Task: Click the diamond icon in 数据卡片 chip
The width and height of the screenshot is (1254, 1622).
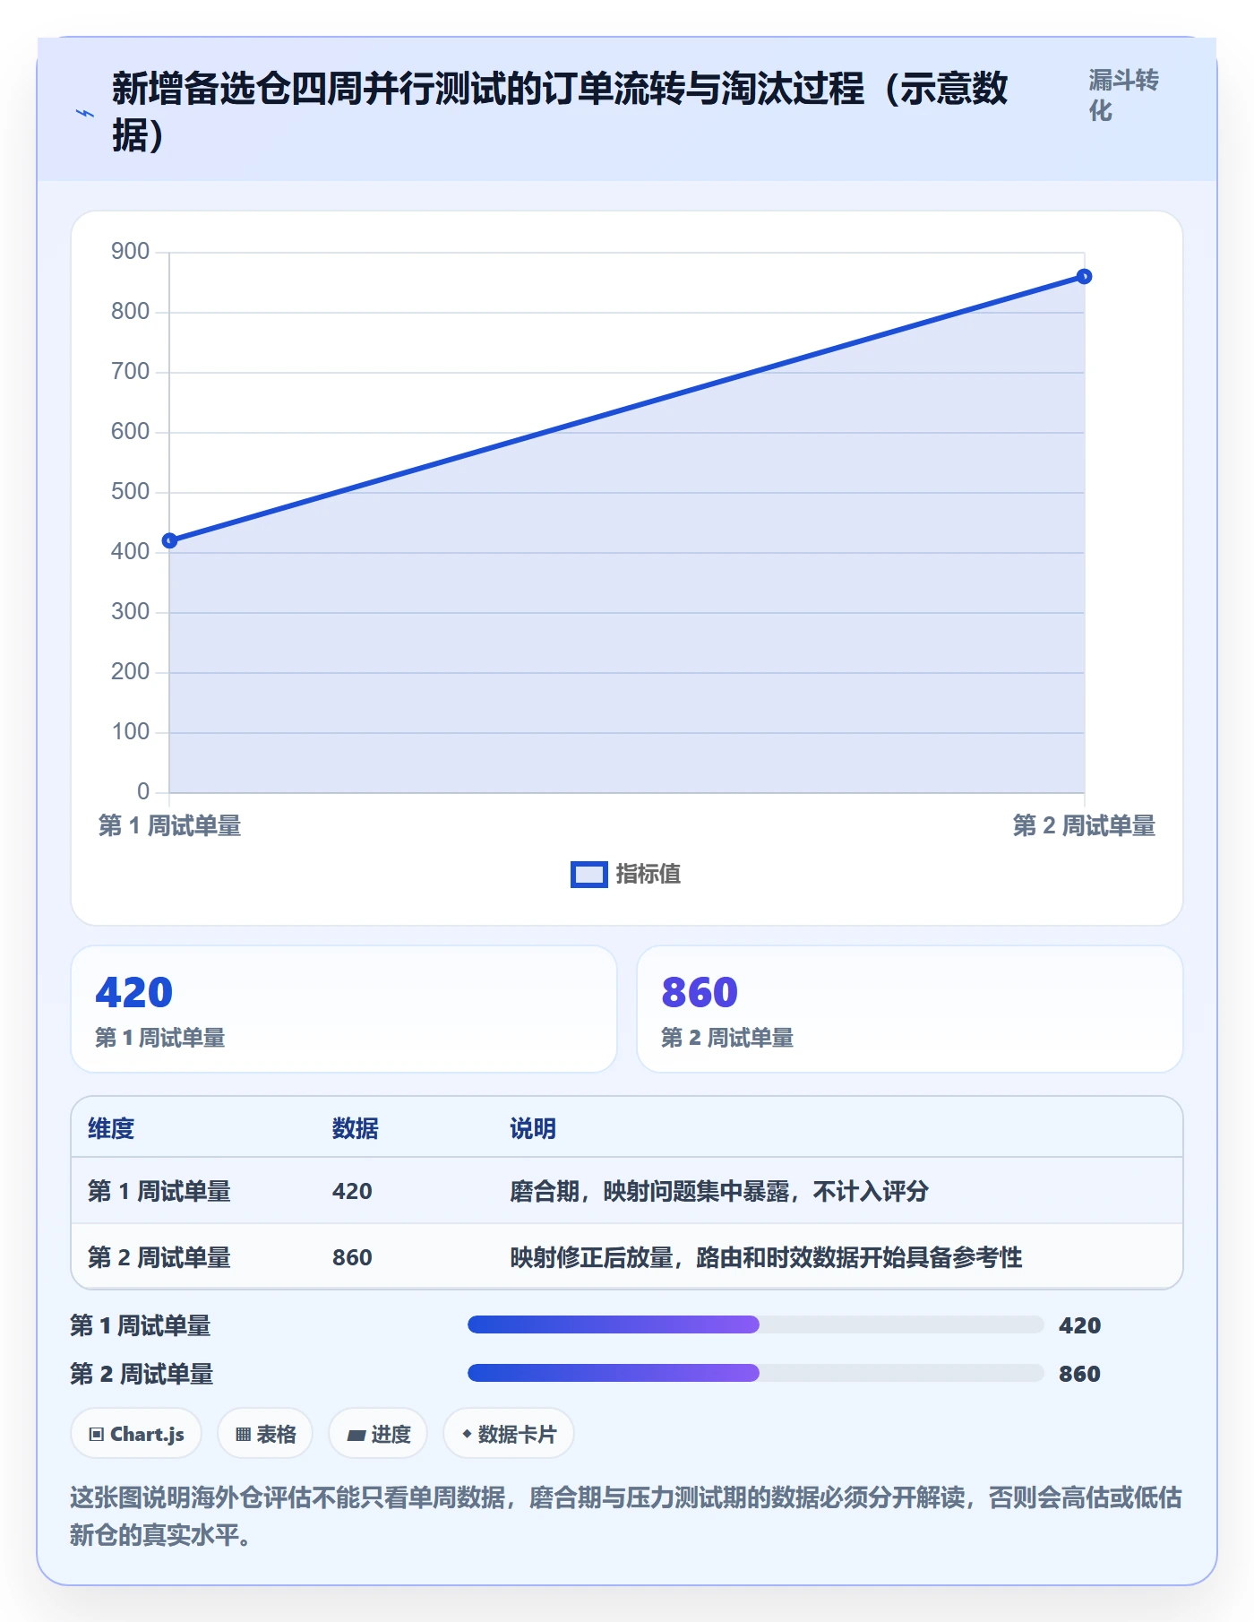Action: pyautogui.click(x=467, y=1434)
